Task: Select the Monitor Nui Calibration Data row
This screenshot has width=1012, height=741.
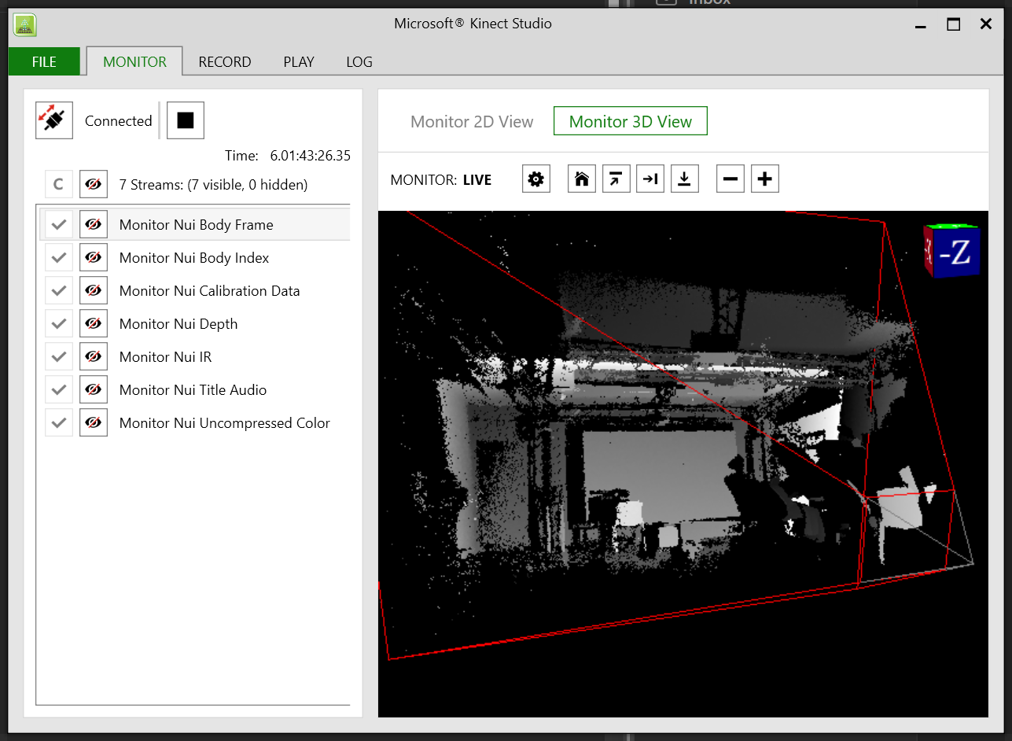Action: 195,290
